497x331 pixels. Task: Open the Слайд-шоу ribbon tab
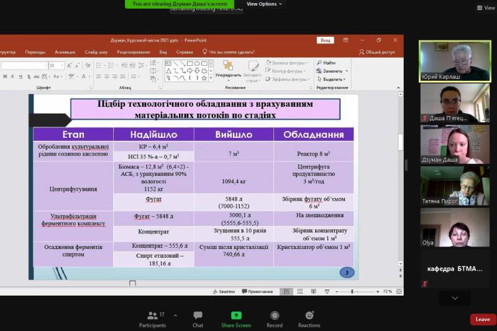click(x=96, y=52)
